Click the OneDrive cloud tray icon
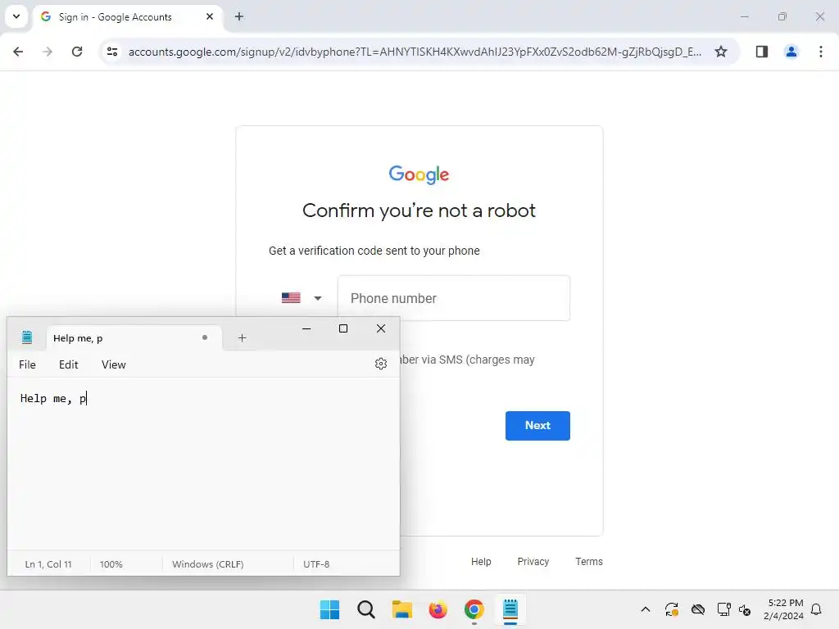839x629 pixels. click(698, 609)
